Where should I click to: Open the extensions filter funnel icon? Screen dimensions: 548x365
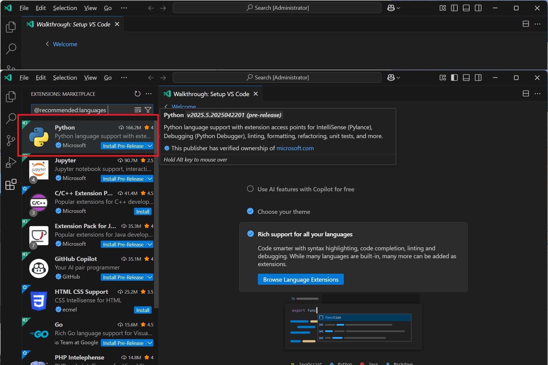(x=148, y=110)
